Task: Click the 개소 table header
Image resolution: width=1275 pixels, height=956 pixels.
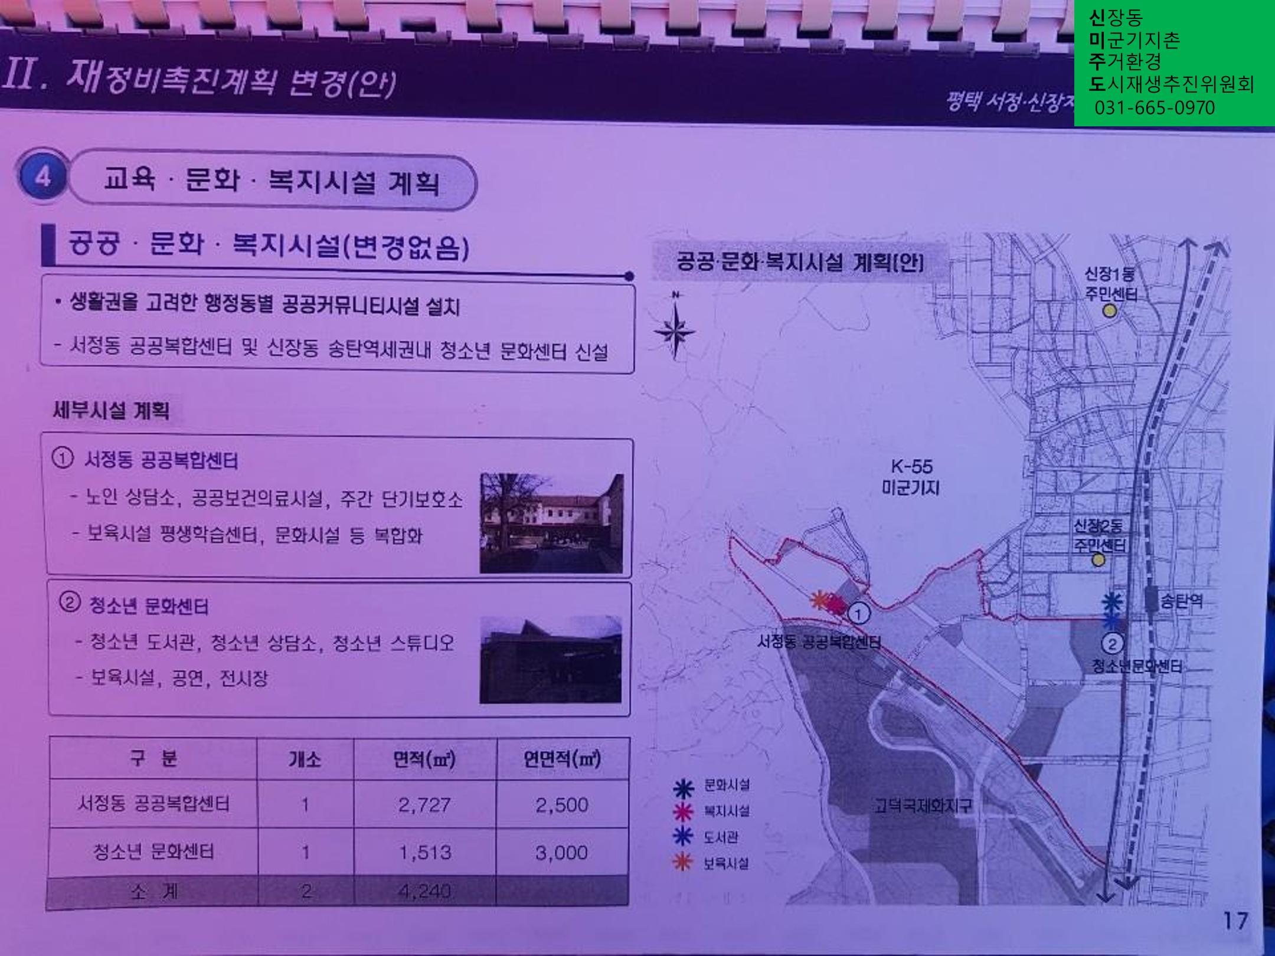Action: click(305, 758)
